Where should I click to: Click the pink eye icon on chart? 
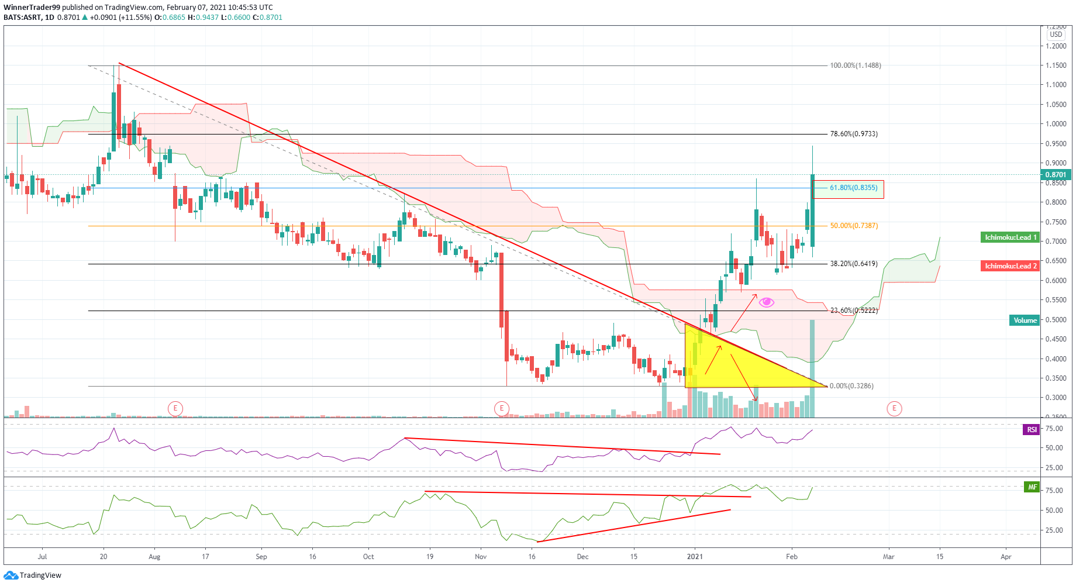[766, 302]
